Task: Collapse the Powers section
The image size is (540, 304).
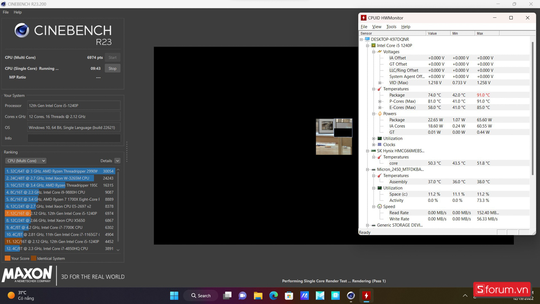Action: (x=374, y=114)
